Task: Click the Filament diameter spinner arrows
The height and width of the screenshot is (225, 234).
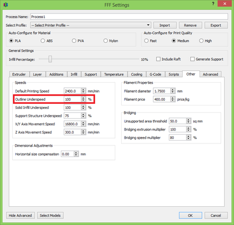Action: coord(173,91)
